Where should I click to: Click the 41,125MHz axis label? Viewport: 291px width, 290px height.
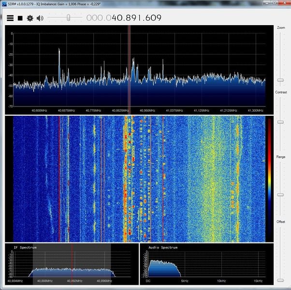coord(202,110)
